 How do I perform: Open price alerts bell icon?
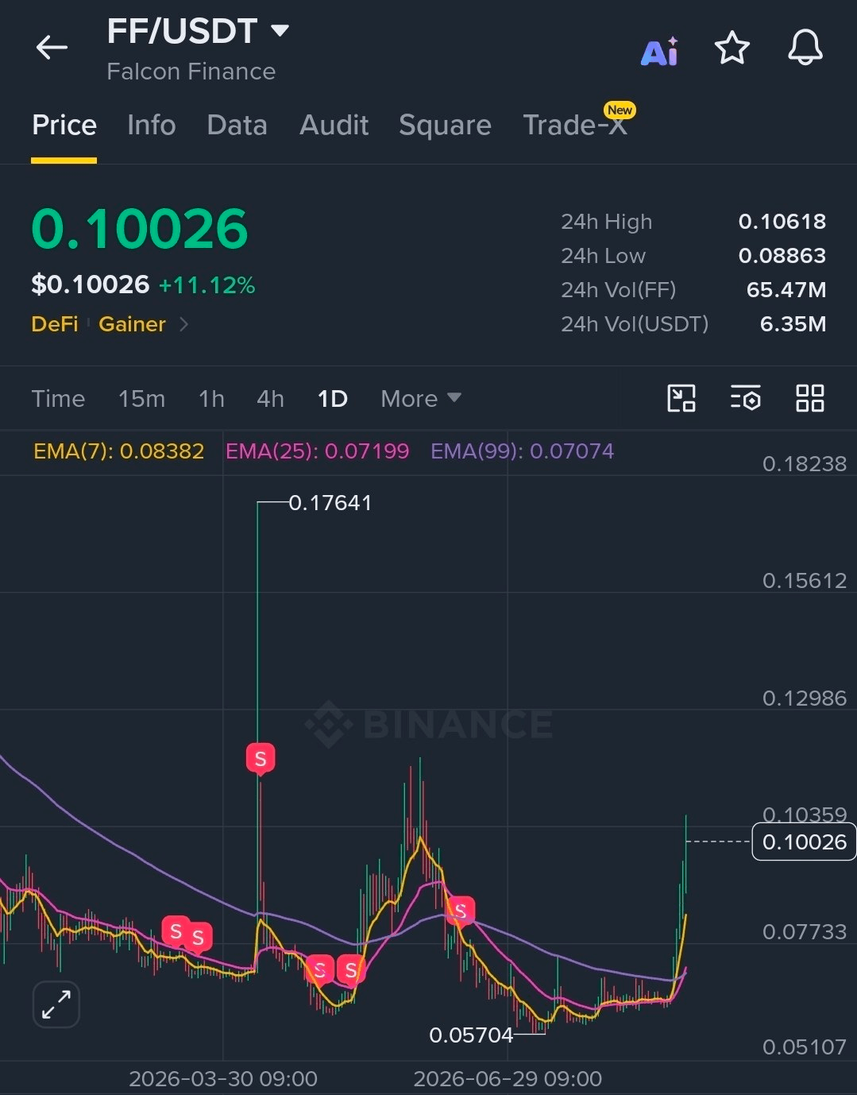click(805, 48)
